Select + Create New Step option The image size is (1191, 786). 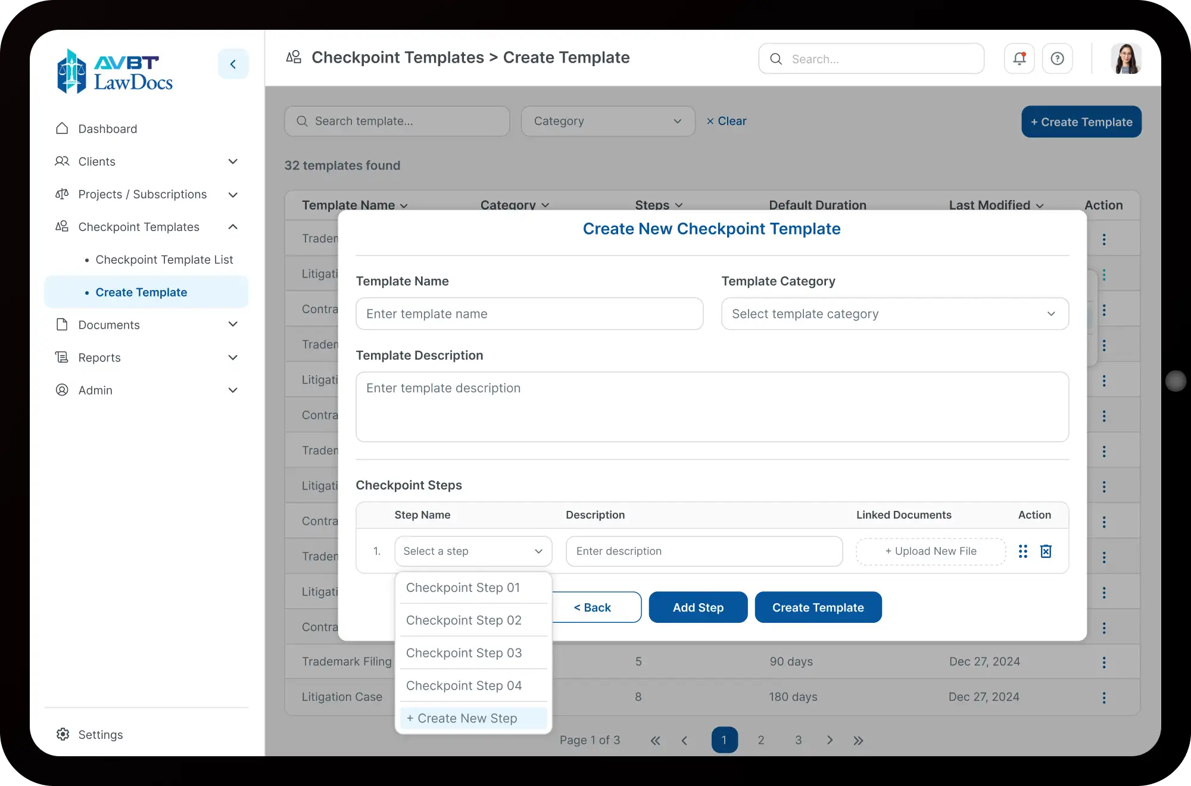click(473, 719)
